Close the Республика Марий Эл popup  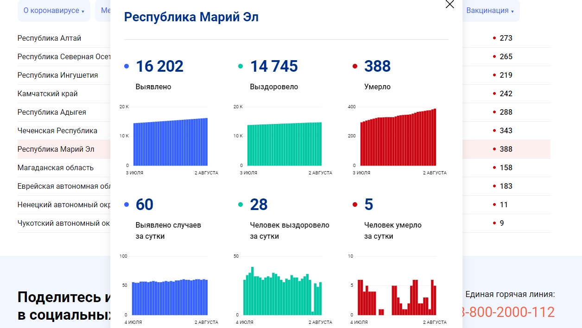pos(449,5)
